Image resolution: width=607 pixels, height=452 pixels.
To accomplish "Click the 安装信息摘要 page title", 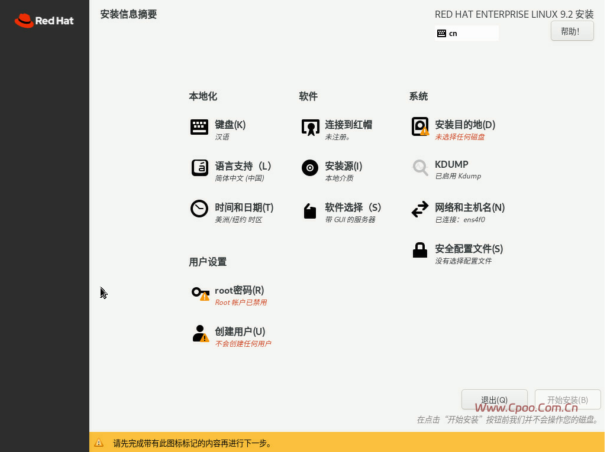I will [x=128, y=14].
